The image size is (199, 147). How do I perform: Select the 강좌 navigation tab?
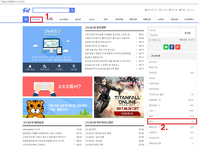click(x=106, y=19)
